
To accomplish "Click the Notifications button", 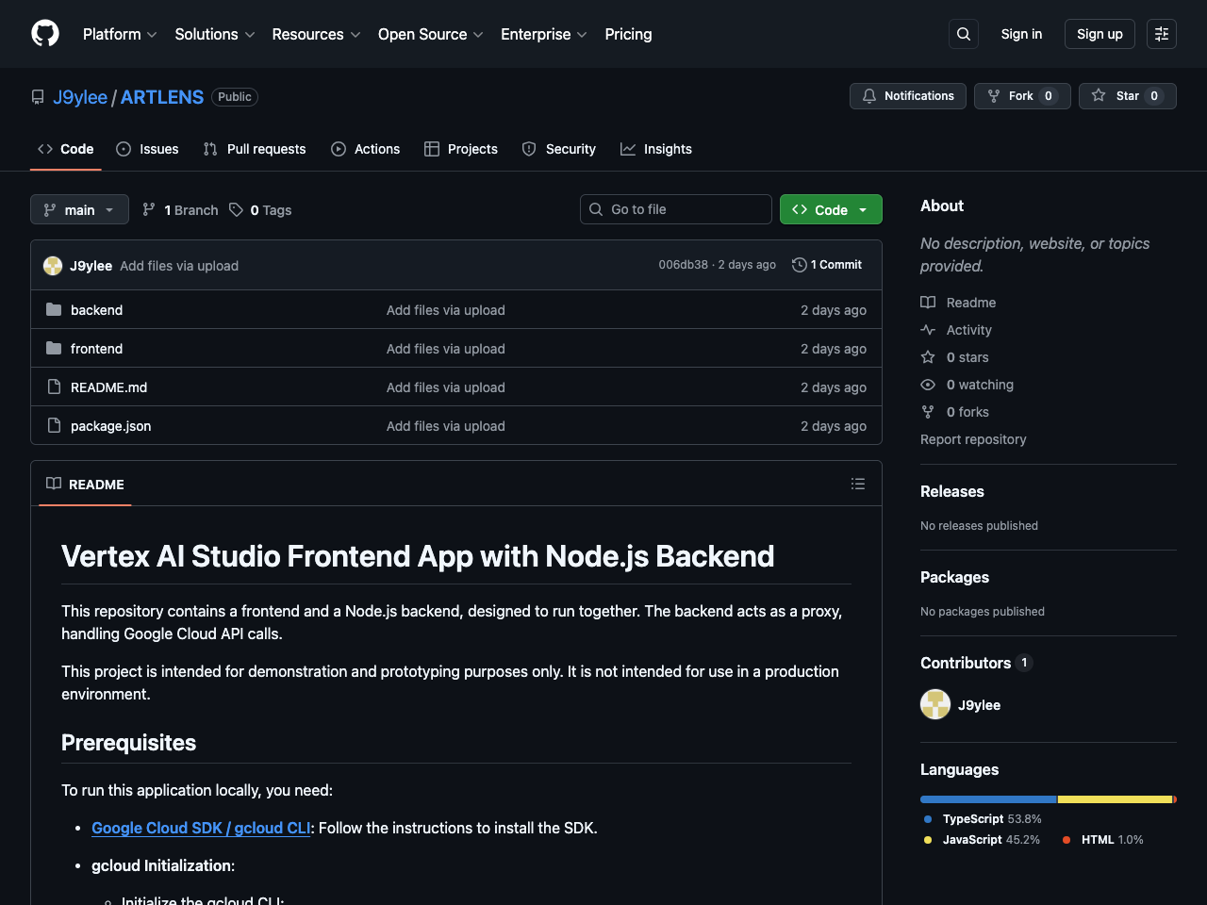I will 908,96.
